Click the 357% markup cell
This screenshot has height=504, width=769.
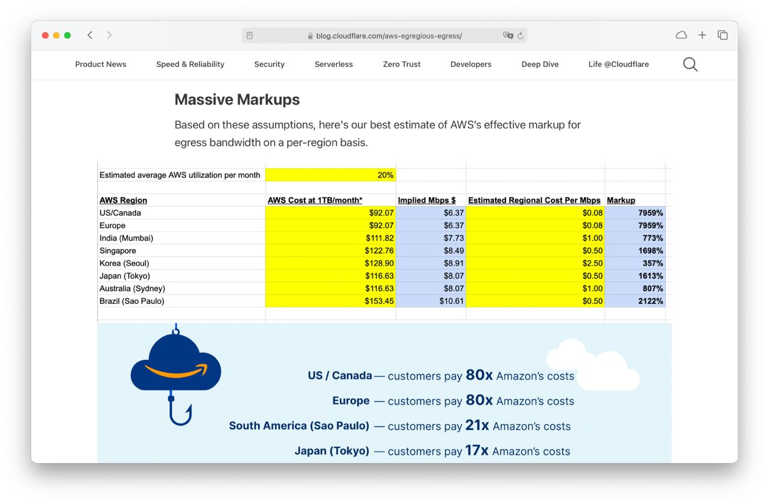635,263
